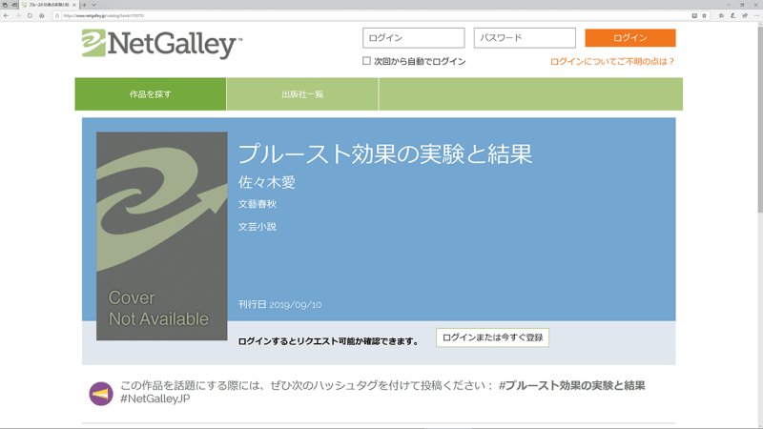Click the bold #プルースト効果の実験と結果 hashtag
This screenshot has height=429, width=763.
click(571, 386)
